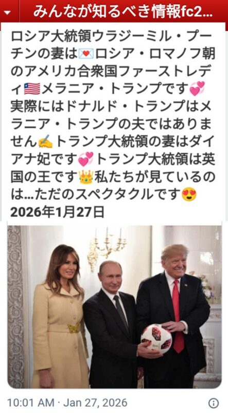Click the soccer ball in the photo
228x413 pixels.
(156, 339)
